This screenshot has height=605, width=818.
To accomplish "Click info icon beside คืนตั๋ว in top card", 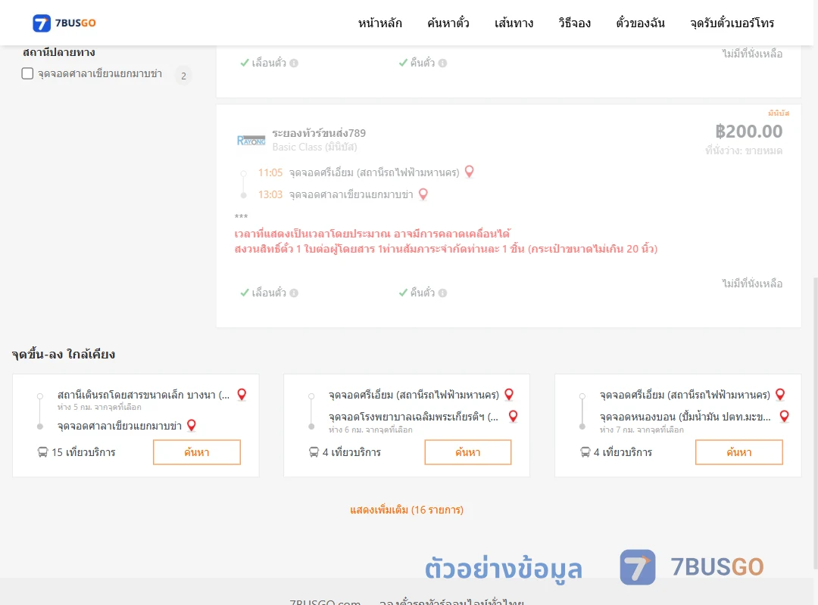I will [443, 63].
